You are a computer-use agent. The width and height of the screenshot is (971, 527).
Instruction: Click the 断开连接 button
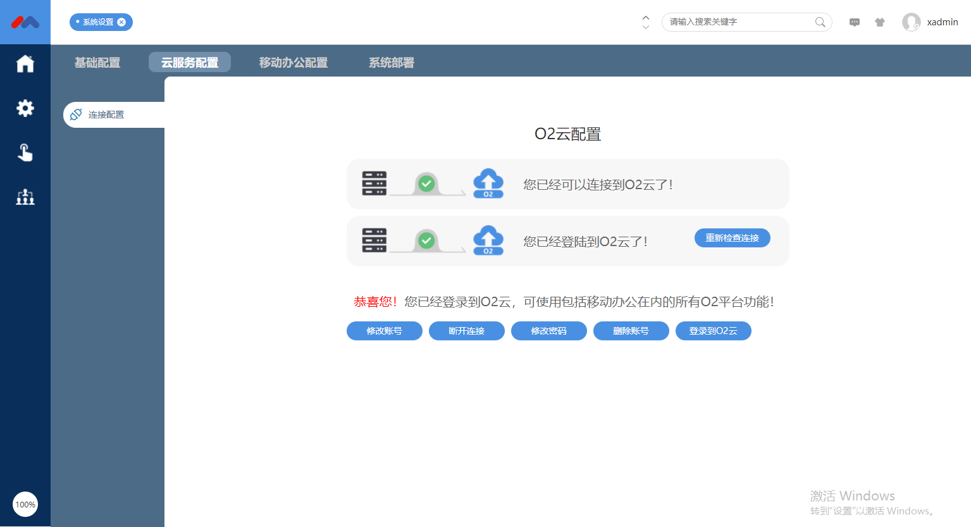coord(467,331)
